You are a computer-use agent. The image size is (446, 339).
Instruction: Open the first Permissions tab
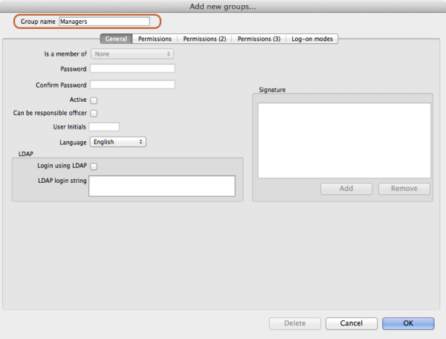155,39
